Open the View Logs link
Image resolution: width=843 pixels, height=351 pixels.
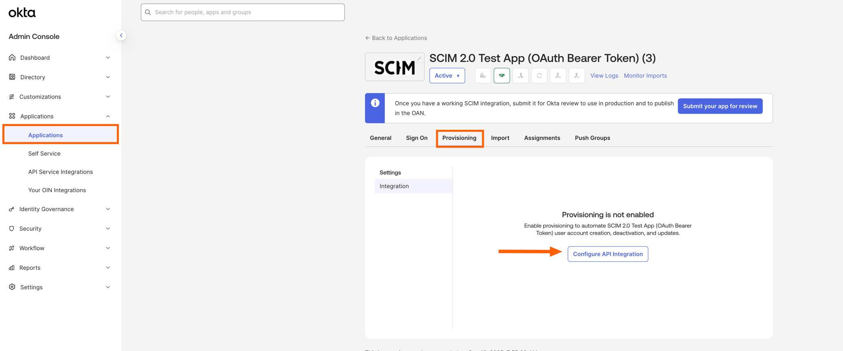(604, 76)
